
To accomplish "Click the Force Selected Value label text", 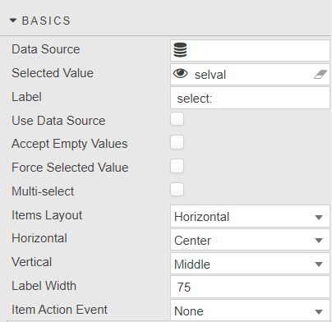I will (x=70, y=168).
